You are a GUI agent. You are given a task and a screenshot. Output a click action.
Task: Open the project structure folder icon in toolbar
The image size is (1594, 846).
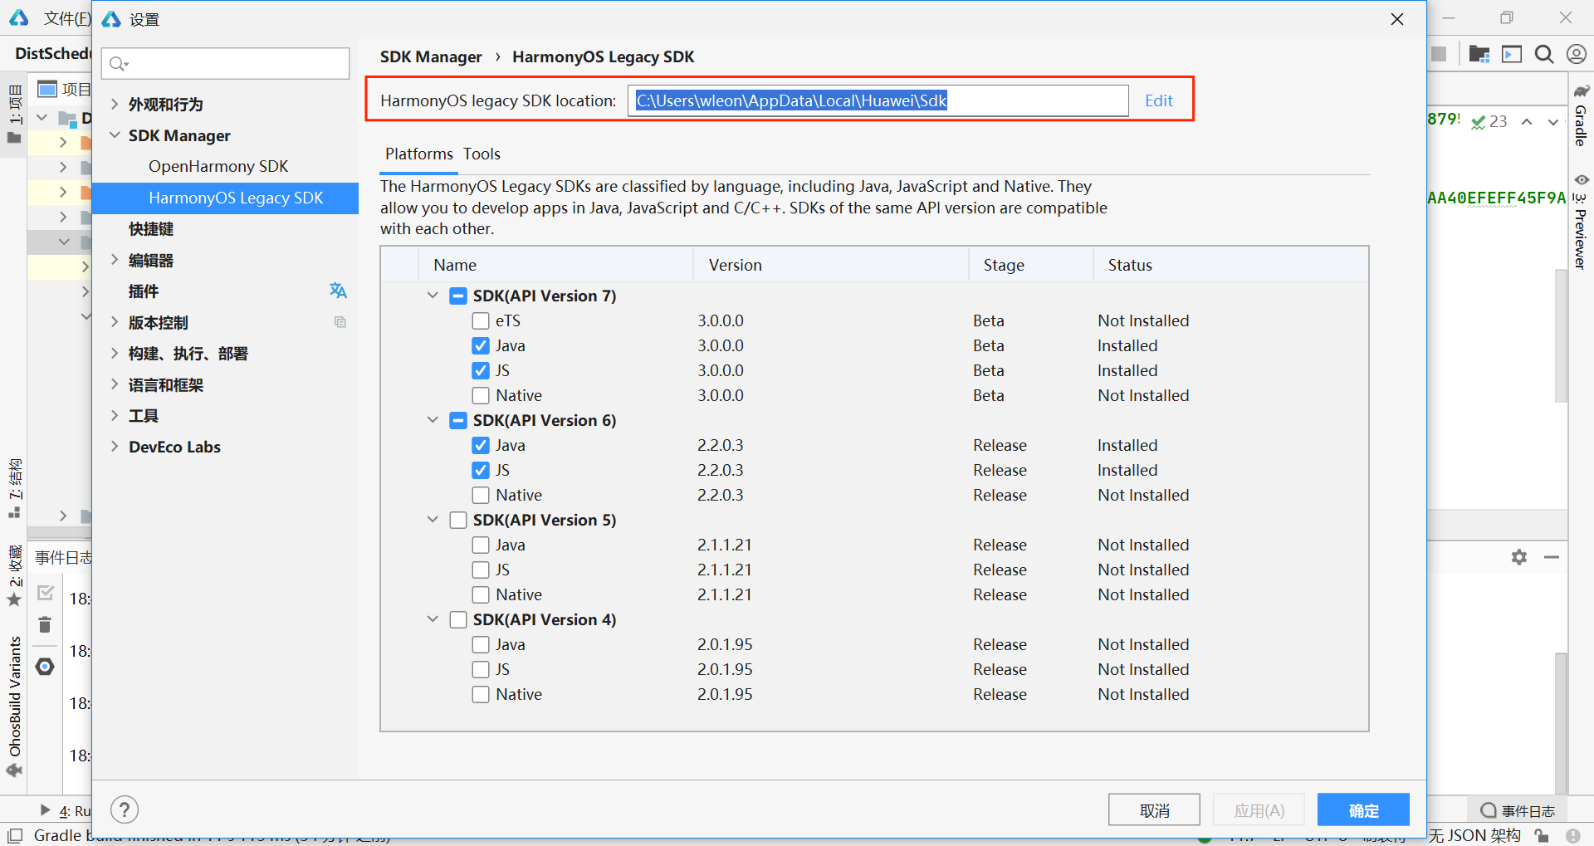coord(1479,54)
